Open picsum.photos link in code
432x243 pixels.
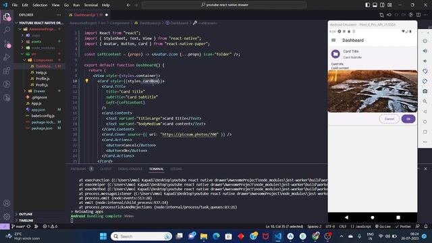click(190, 134)
